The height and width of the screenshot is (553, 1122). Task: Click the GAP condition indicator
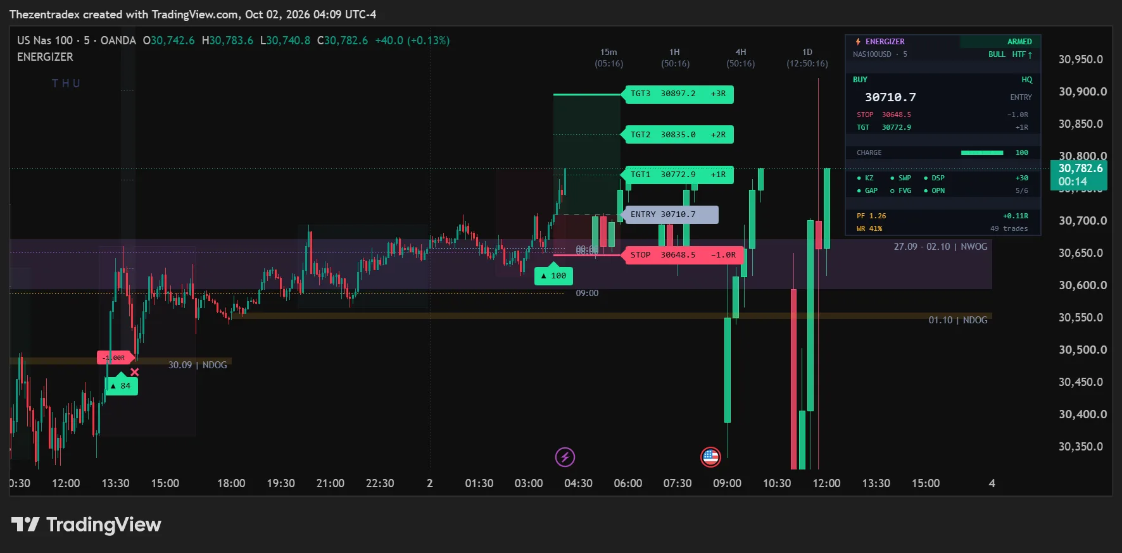[x=867, y=190]
